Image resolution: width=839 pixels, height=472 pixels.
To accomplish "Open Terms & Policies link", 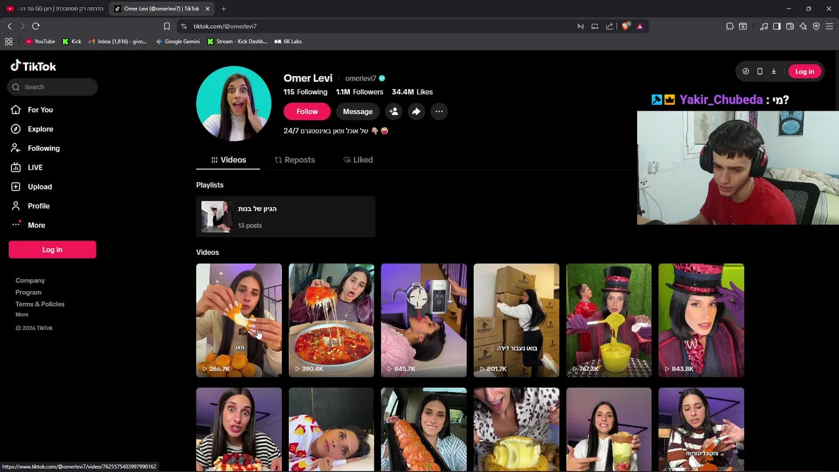I will click(40, 304).
